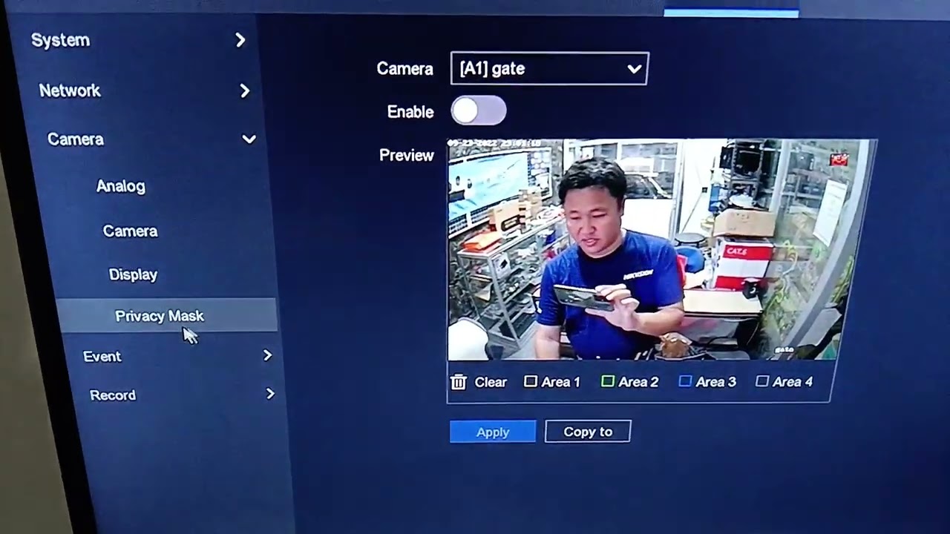Viewport: 950px width, 534px height.
Task: Click the trash can Clear icon
Action: tap(459, 382)
